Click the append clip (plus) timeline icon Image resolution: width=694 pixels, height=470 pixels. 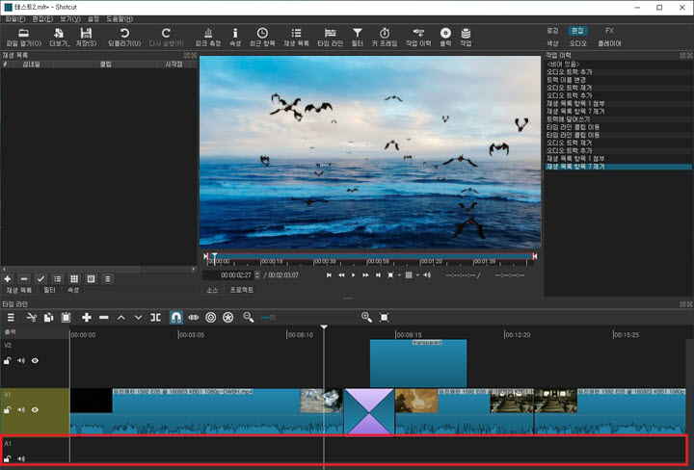coord(87,317)
